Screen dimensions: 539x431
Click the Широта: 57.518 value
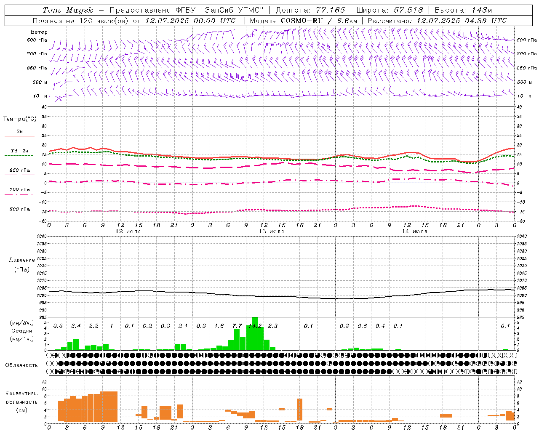[390, 10]
